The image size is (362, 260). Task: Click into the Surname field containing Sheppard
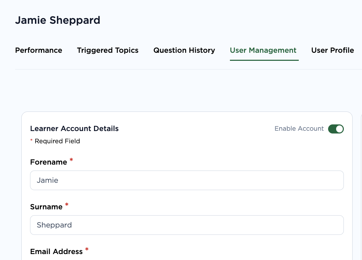coord(187,225)
